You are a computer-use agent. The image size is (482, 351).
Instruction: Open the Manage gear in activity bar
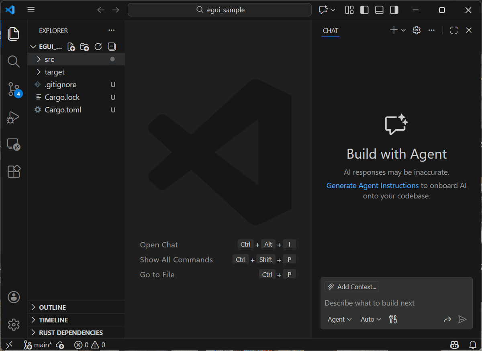pos(14,324)
